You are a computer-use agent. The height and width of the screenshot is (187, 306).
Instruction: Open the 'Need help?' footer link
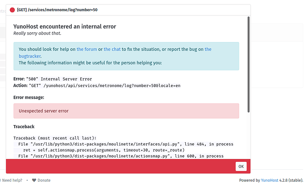click(x=12, y=180)
